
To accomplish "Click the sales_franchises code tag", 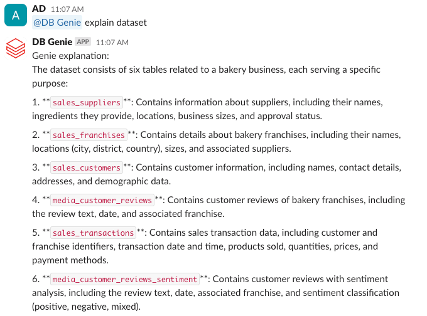I will [89, 135].
